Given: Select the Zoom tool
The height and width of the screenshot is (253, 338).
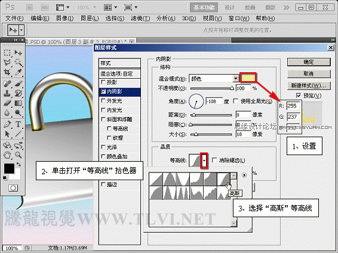Looking at the screenshot, I should click(18, 155).
